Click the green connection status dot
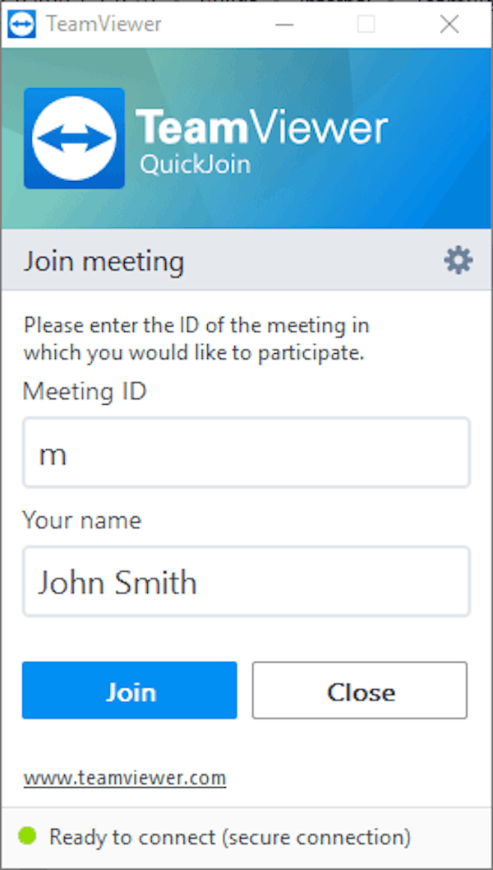This screenshot has height=870, width=493. pyautogui.click(x=27, y=836)
